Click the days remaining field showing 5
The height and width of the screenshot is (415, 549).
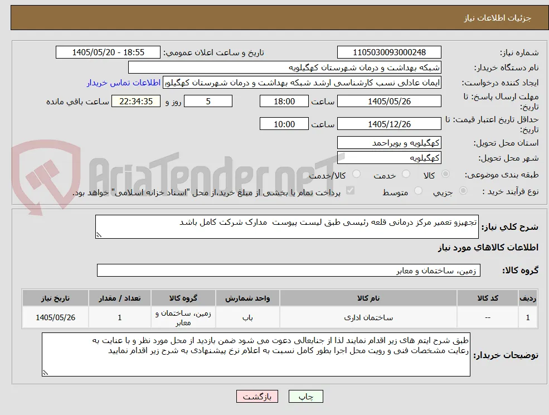tap(208, 102)
